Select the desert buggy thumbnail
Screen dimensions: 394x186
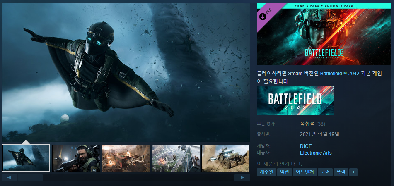point(226,158)
